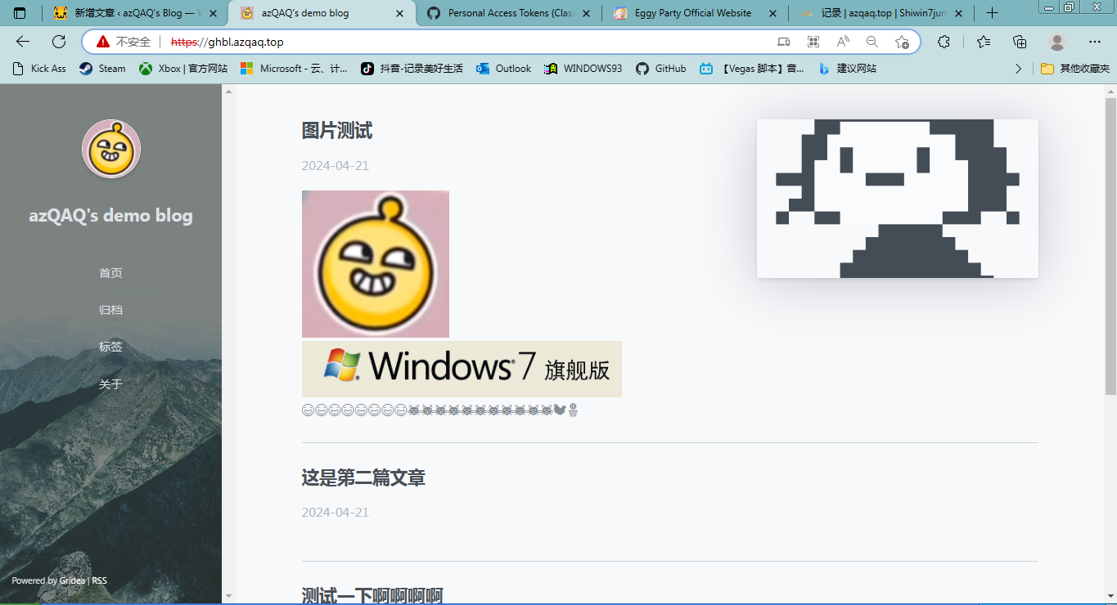Start the Read aloud feature
The width and height of the screenshot is (1117, 605).
coord(843,42)
